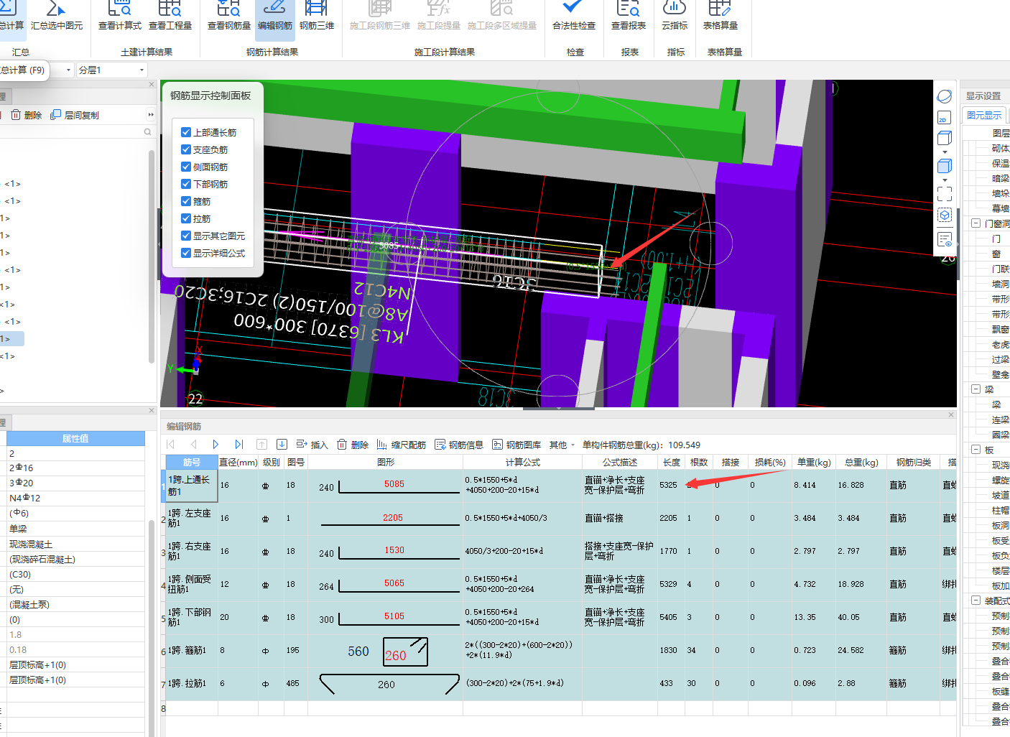This screenshot has height=737, width=1010.
Task: Open 查看报表 tool
Action: pyautogui.click(x=629, y=16)
